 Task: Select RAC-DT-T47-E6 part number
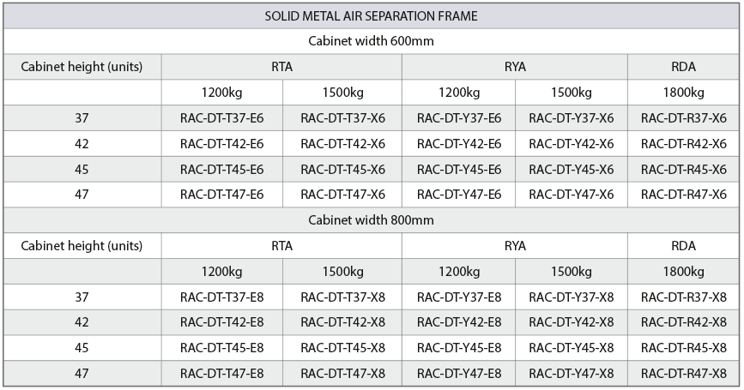[x=221, y=195]
